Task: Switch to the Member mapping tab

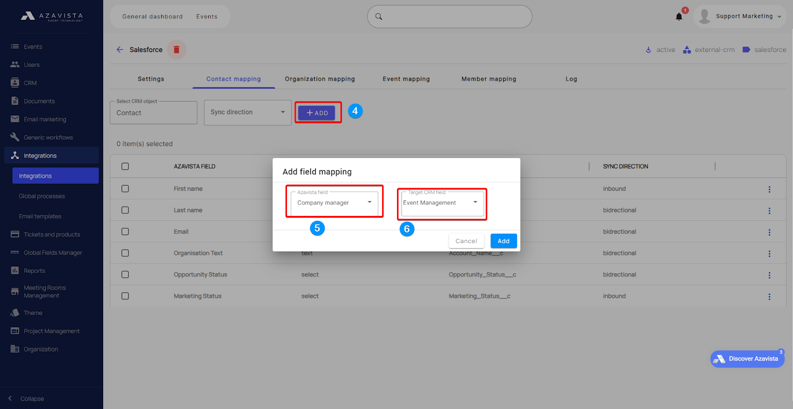Action: 489,79
